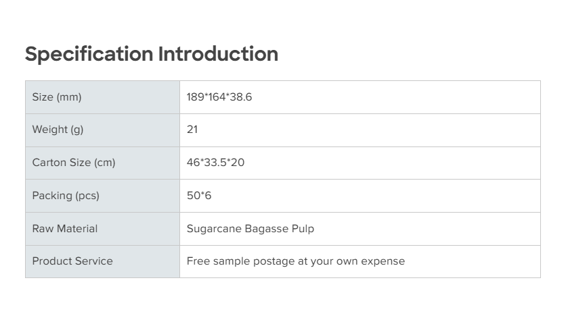The height and width of the screenshot is (322, 568).
Task: Click the 50*6 packing value
Action: [x=199, y=196]
